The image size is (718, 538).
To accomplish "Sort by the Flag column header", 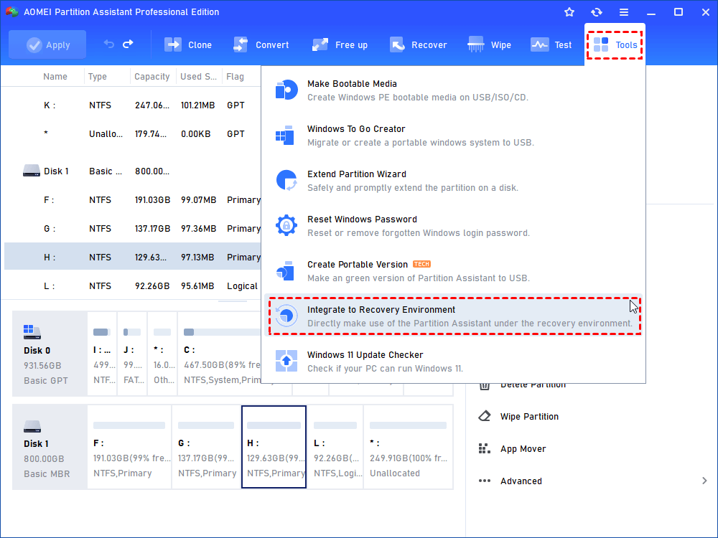I will 235,77.
